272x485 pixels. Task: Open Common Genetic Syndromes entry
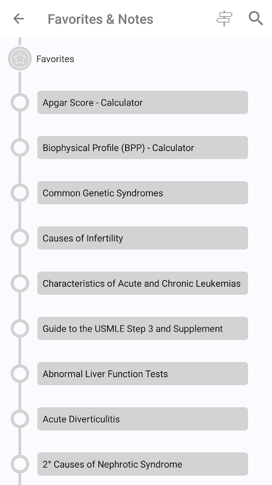[143, 193]
